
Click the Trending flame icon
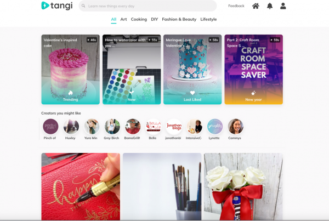click(71, 93)
